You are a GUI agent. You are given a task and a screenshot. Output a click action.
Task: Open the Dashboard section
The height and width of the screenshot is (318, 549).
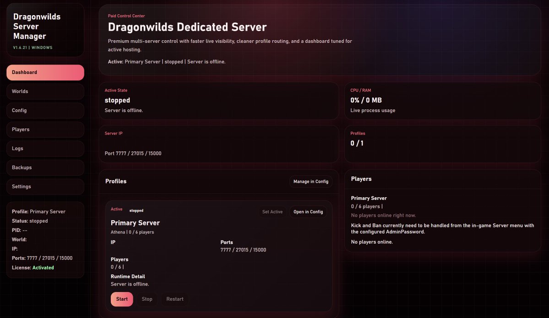pyautogui.click(x=45, y=72)
